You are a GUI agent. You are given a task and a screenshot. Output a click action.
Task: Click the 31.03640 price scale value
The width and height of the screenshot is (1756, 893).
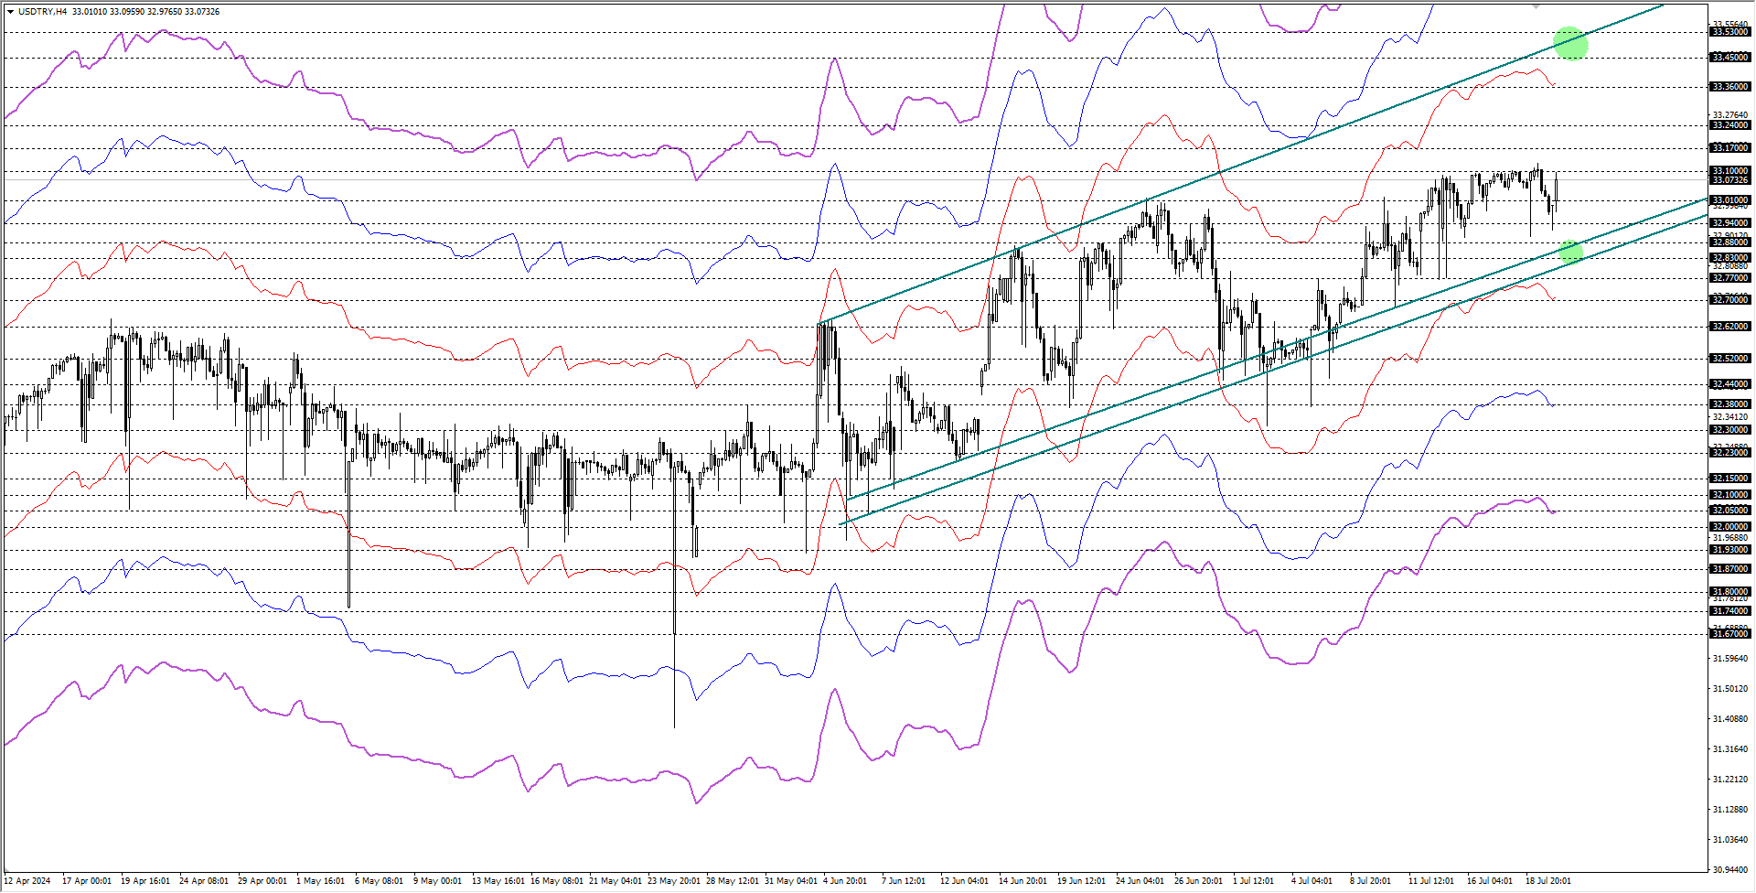pyautogui.click(x=1730, y=840)
